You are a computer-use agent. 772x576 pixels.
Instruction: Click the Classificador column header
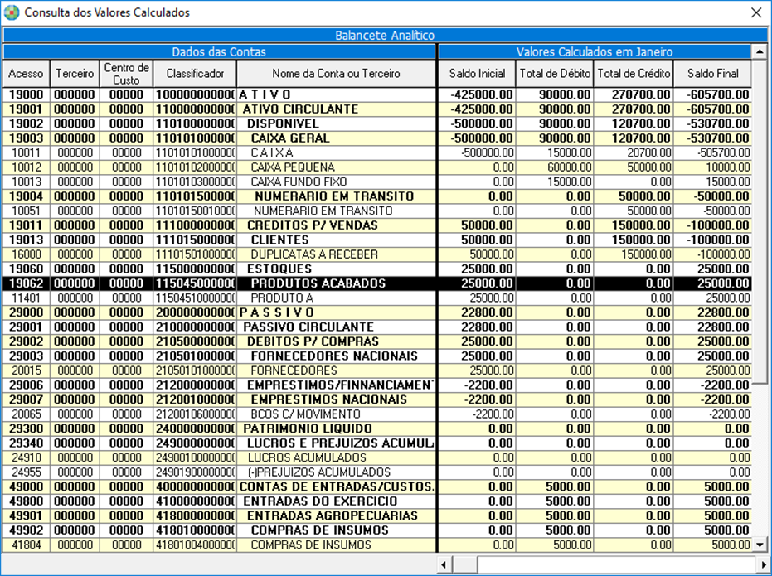coord(195,74)
